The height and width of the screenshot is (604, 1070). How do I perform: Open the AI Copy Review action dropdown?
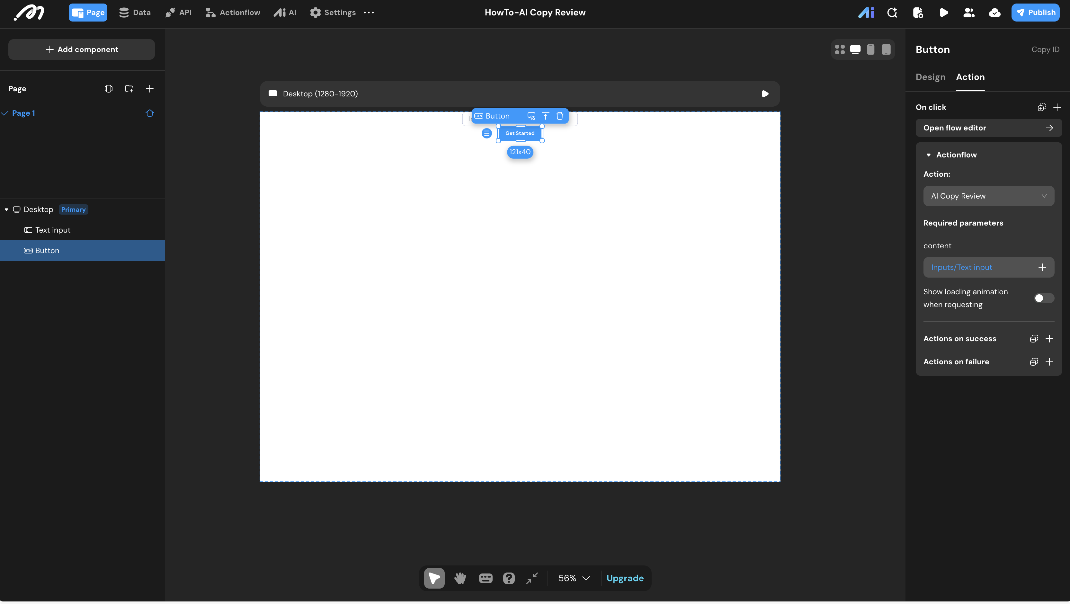(x=989, y=196)
